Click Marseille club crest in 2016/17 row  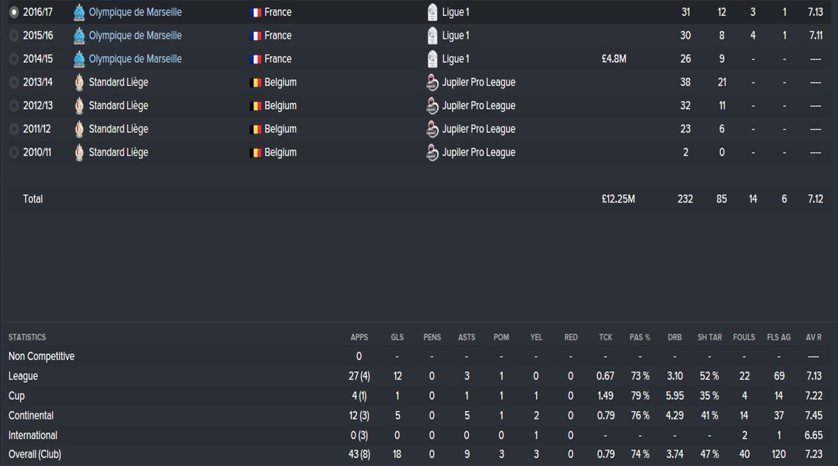pyautogui.click(x=79, y=12)
